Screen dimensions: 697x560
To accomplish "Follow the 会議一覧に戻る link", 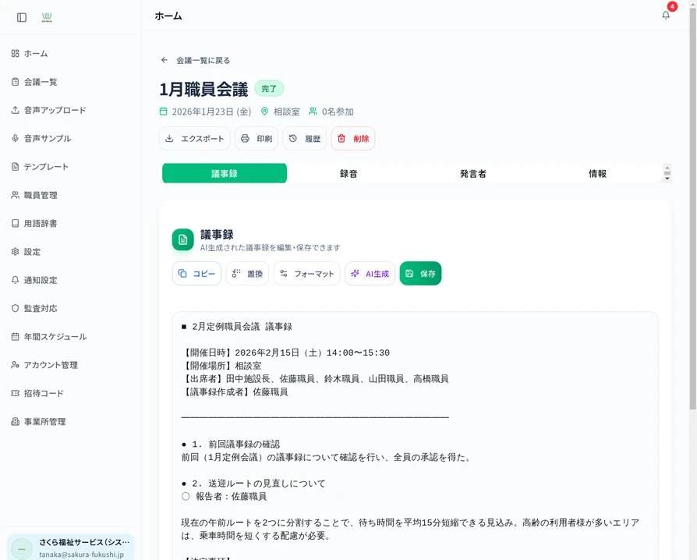I will (203, 61).
